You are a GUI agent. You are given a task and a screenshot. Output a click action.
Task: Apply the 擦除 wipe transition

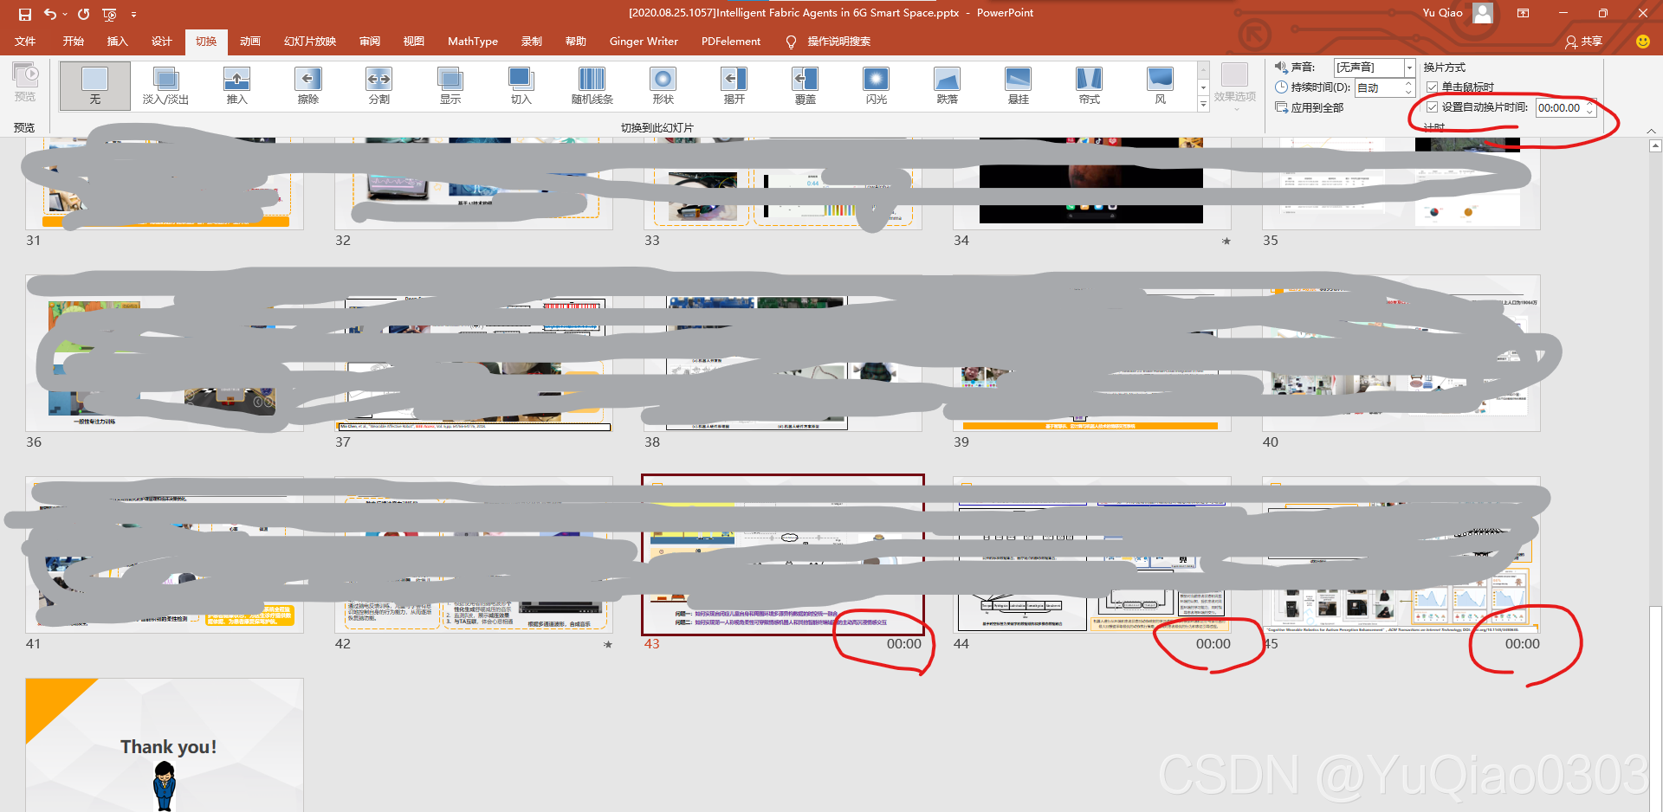coord(307,86)
